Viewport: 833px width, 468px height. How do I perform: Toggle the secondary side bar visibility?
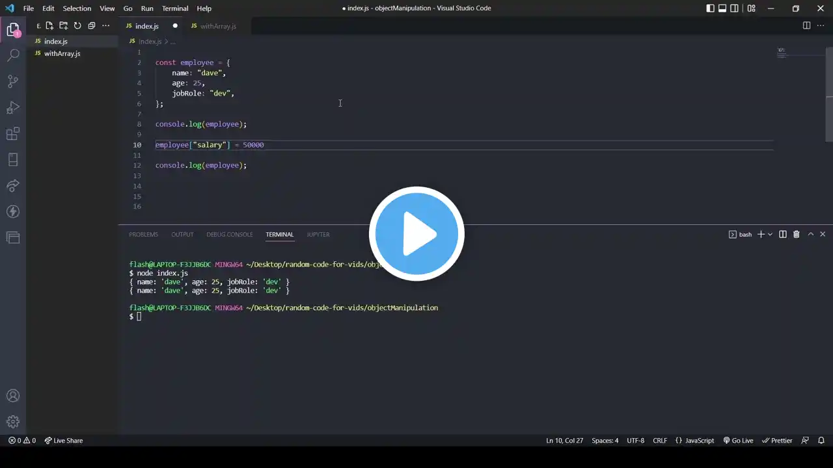tap(735, 8)
